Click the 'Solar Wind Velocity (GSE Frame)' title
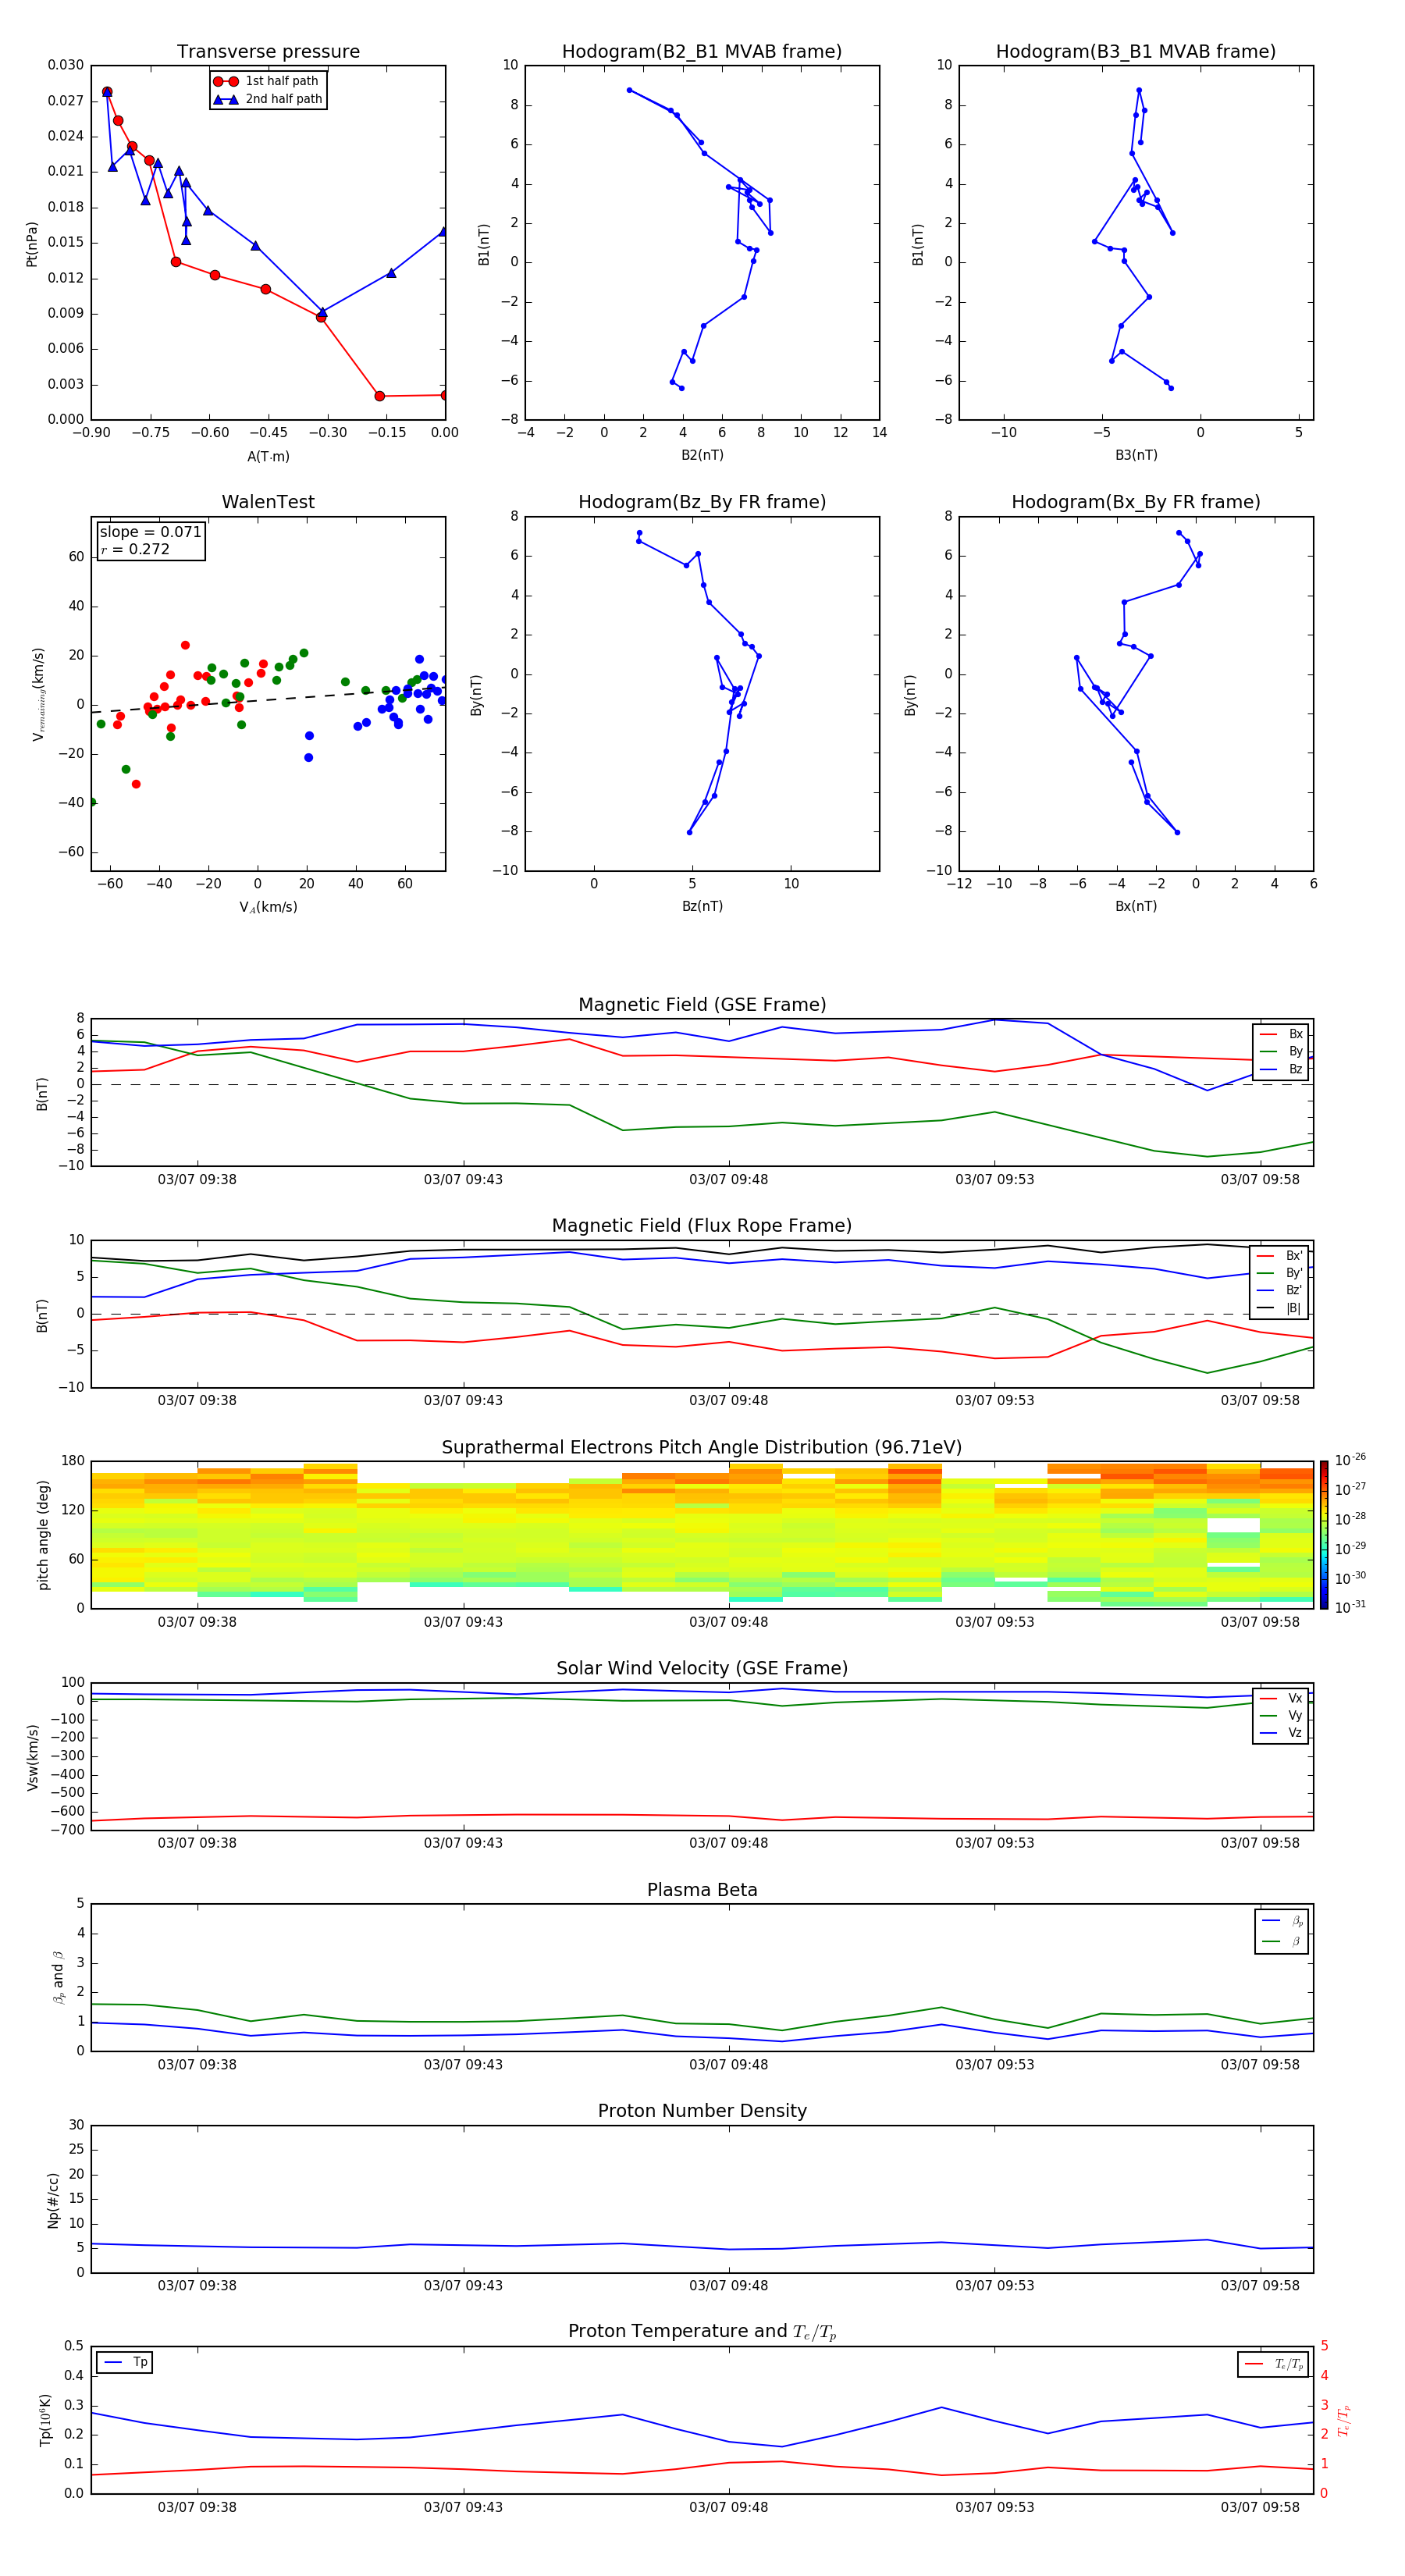This screenshot has width=1405, height=2576. tap(702, 1669)
